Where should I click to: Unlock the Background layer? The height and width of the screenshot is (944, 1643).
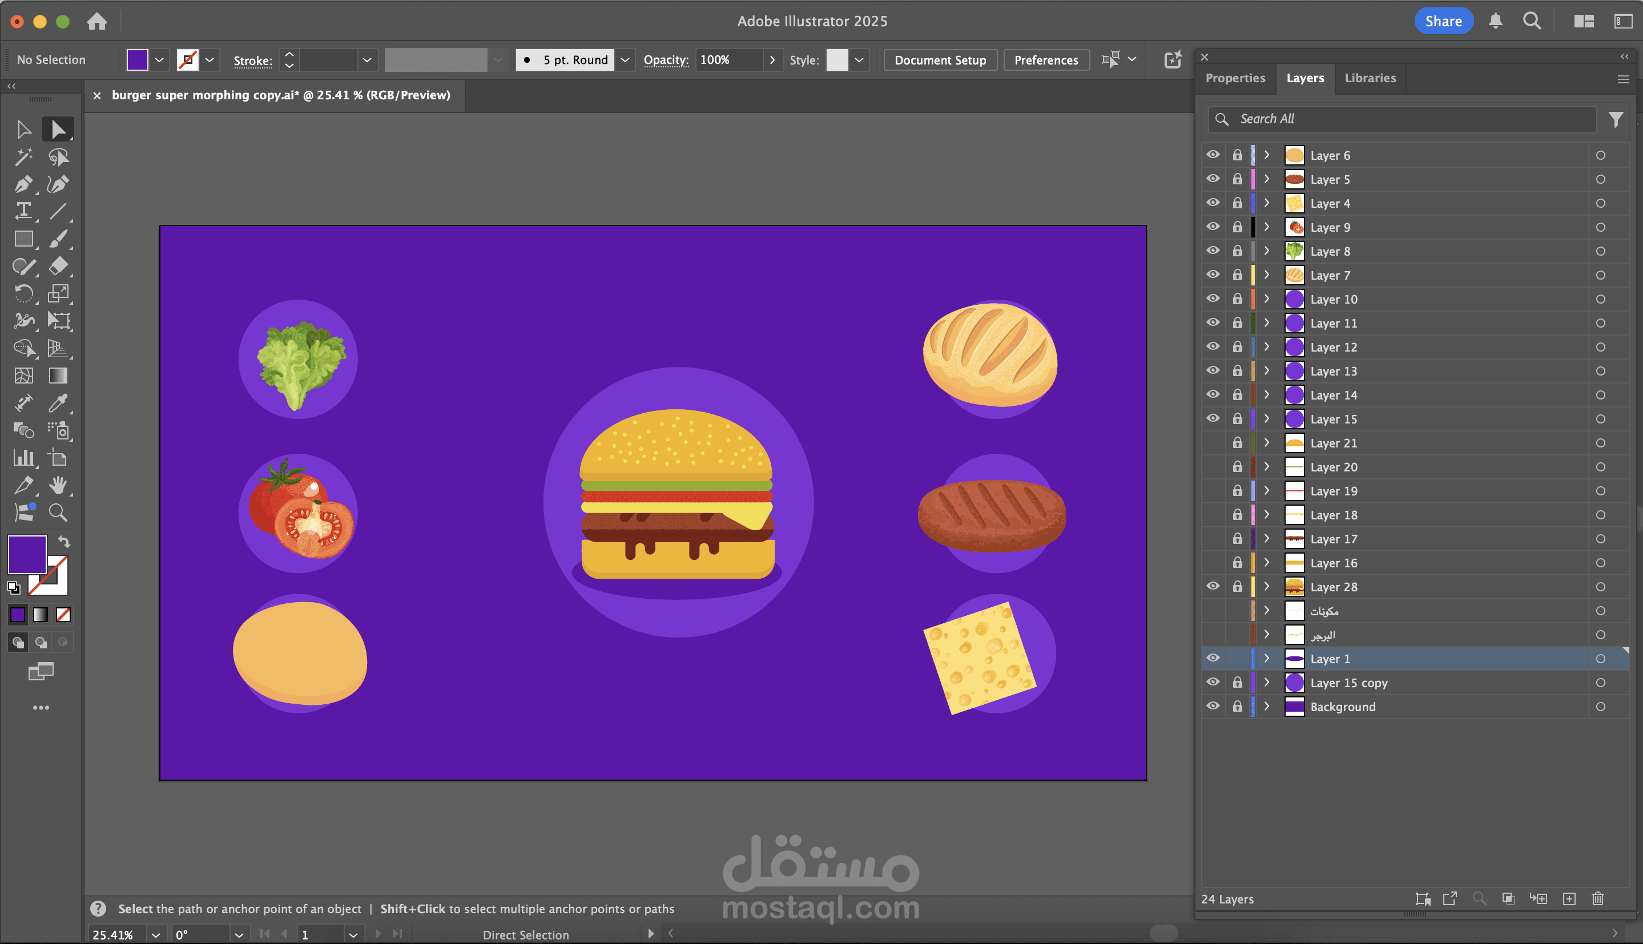1237,706
